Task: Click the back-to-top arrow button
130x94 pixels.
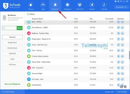Action: point(125,87)
